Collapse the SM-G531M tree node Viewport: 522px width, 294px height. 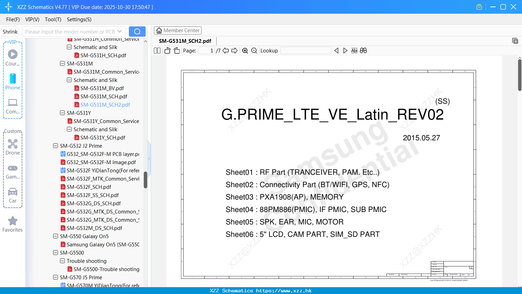(62, 63)
